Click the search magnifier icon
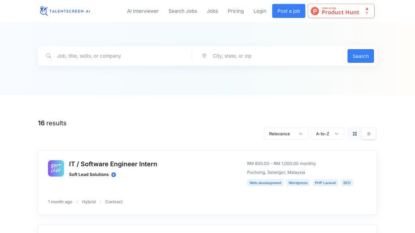Screen dimensions: 415x233 tap(48, 56)
